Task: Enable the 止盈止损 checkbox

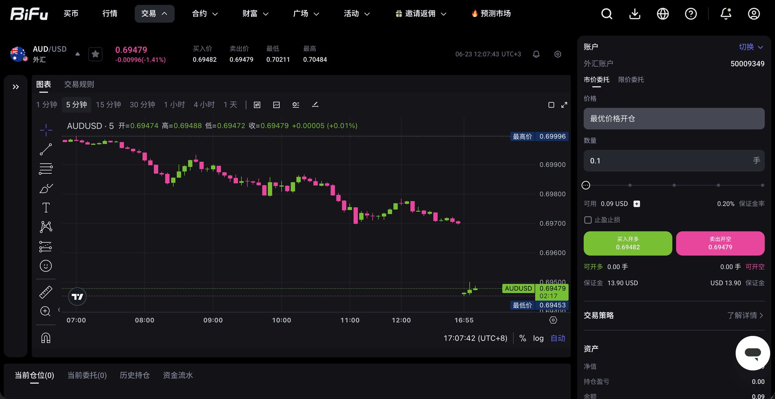Action: pyautogui.click(x=588, y=220)
